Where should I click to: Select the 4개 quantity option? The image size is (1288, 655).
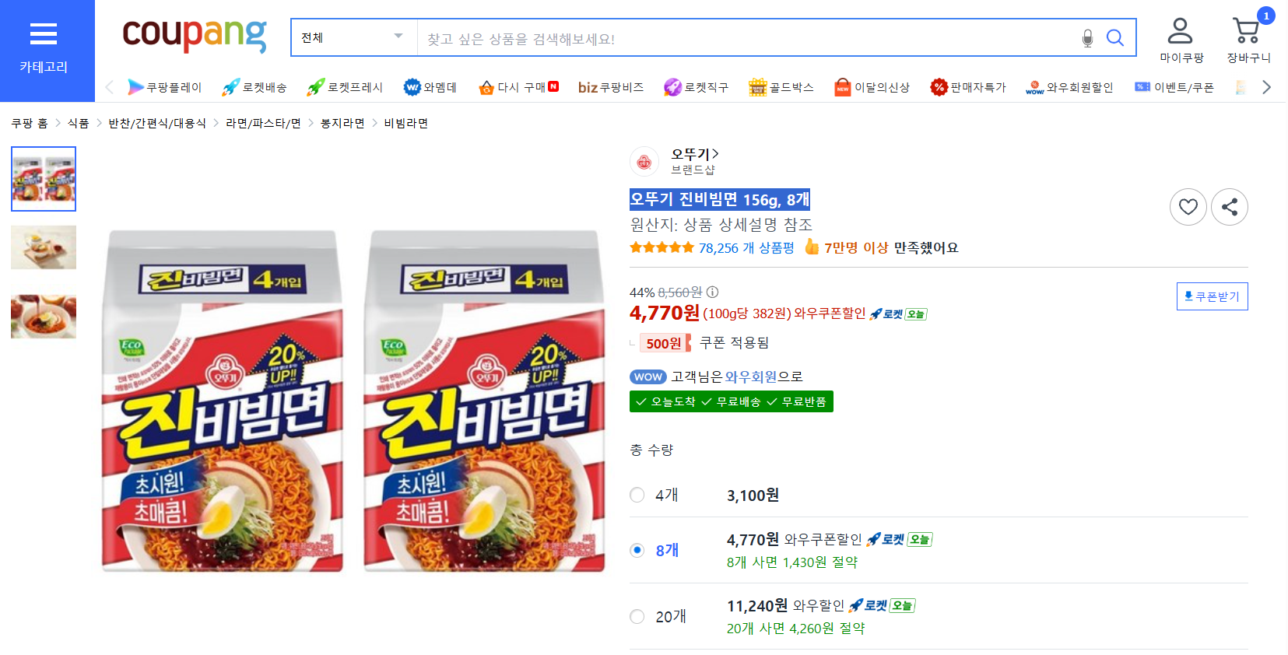637,495
